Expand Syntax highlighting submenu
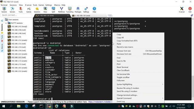This screenshot has width=194, height=109. tap(139, 84)
